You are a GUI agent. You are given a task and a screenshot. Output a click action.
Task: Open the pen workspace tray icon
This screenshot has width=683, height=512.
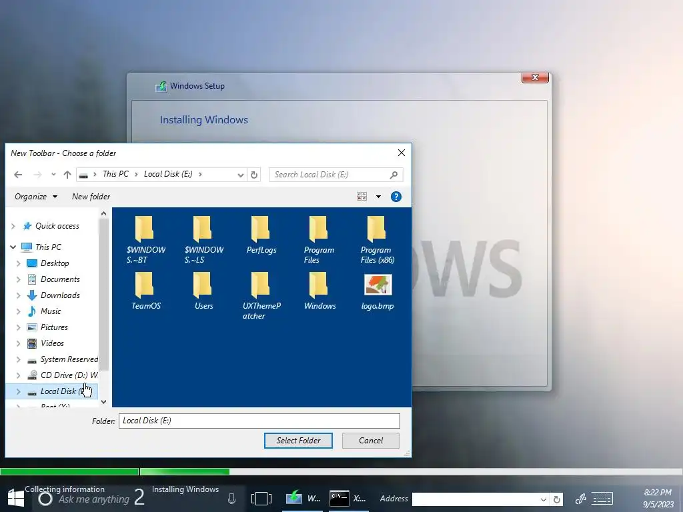click(x=581, y=499)
